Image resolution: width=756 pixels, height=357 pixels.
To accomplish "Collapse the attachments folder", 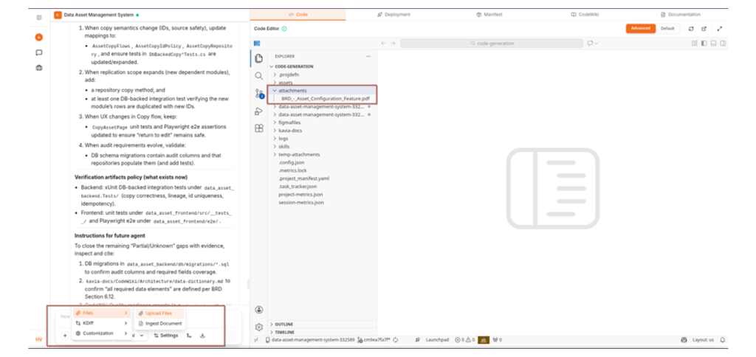I will [x=292, y=91].
